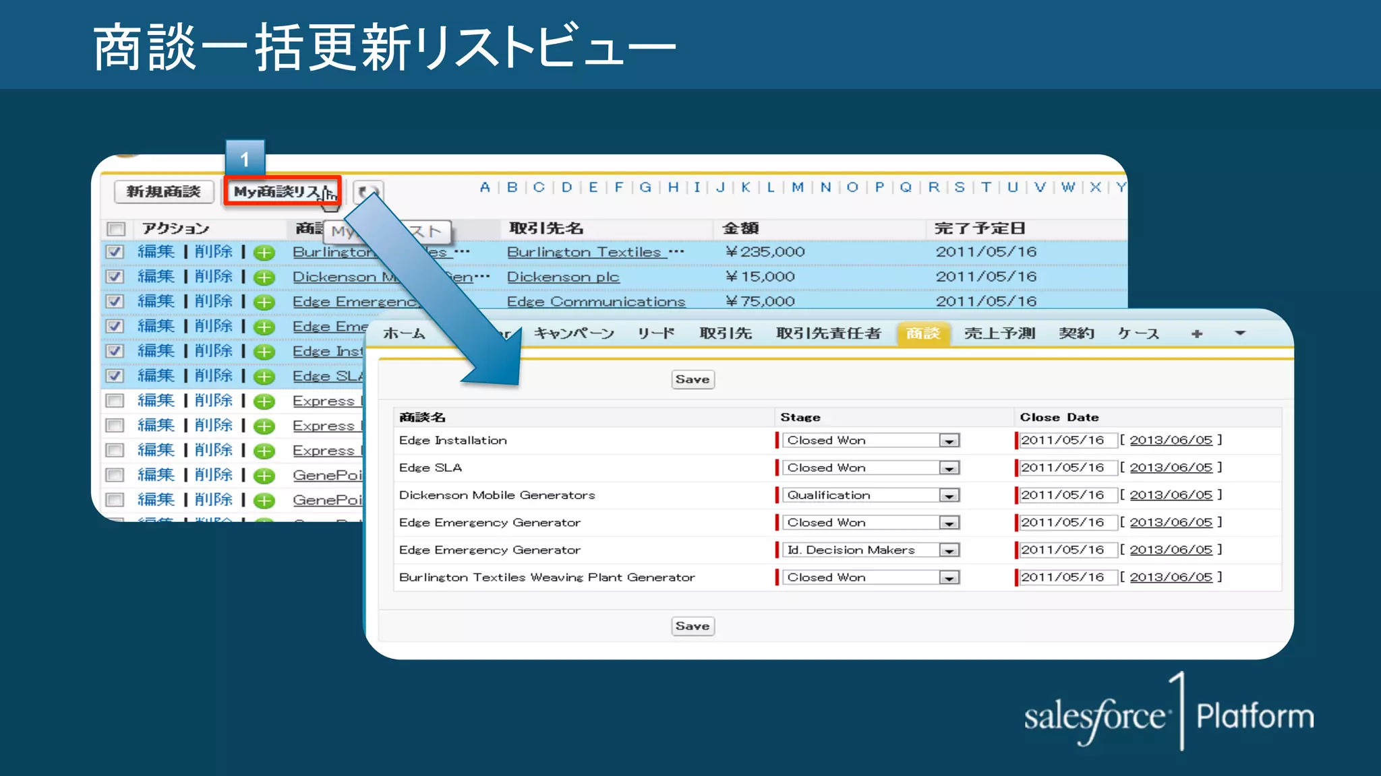Toggle the select-all checkbox in アクション header
Image resolution: width=1381 pixels, height=776 pixels.
coord(116,229)
